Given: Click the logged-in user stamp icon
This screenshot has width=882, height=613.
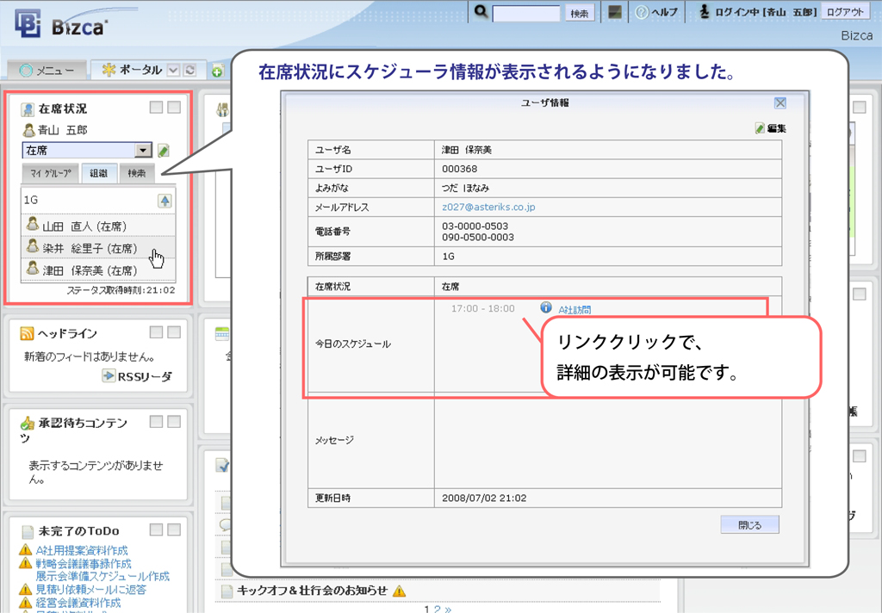Looking at the screenshot, I should pos(705,11).
